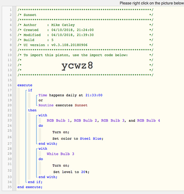Click the end execute statement

30,187
